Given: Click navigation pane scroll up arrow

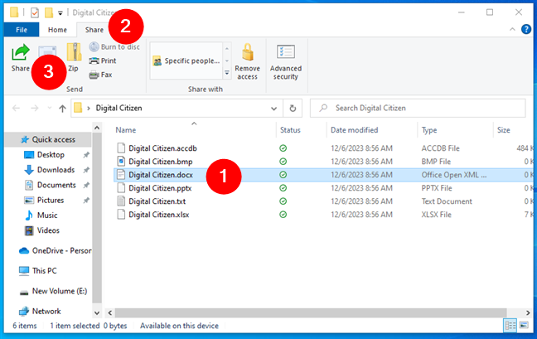Looking at the screenshot, I should pyautogui.click(x=97, y=128).
